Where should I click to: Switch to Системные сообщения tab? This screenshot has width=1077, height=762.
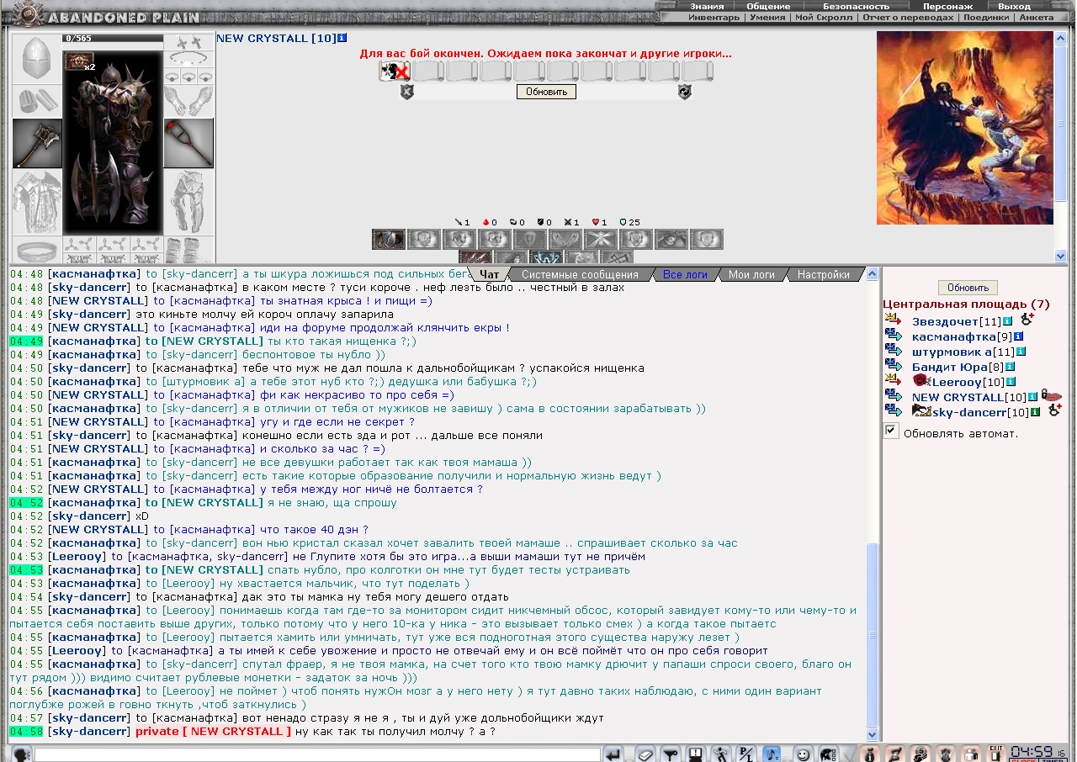[580, 274]
